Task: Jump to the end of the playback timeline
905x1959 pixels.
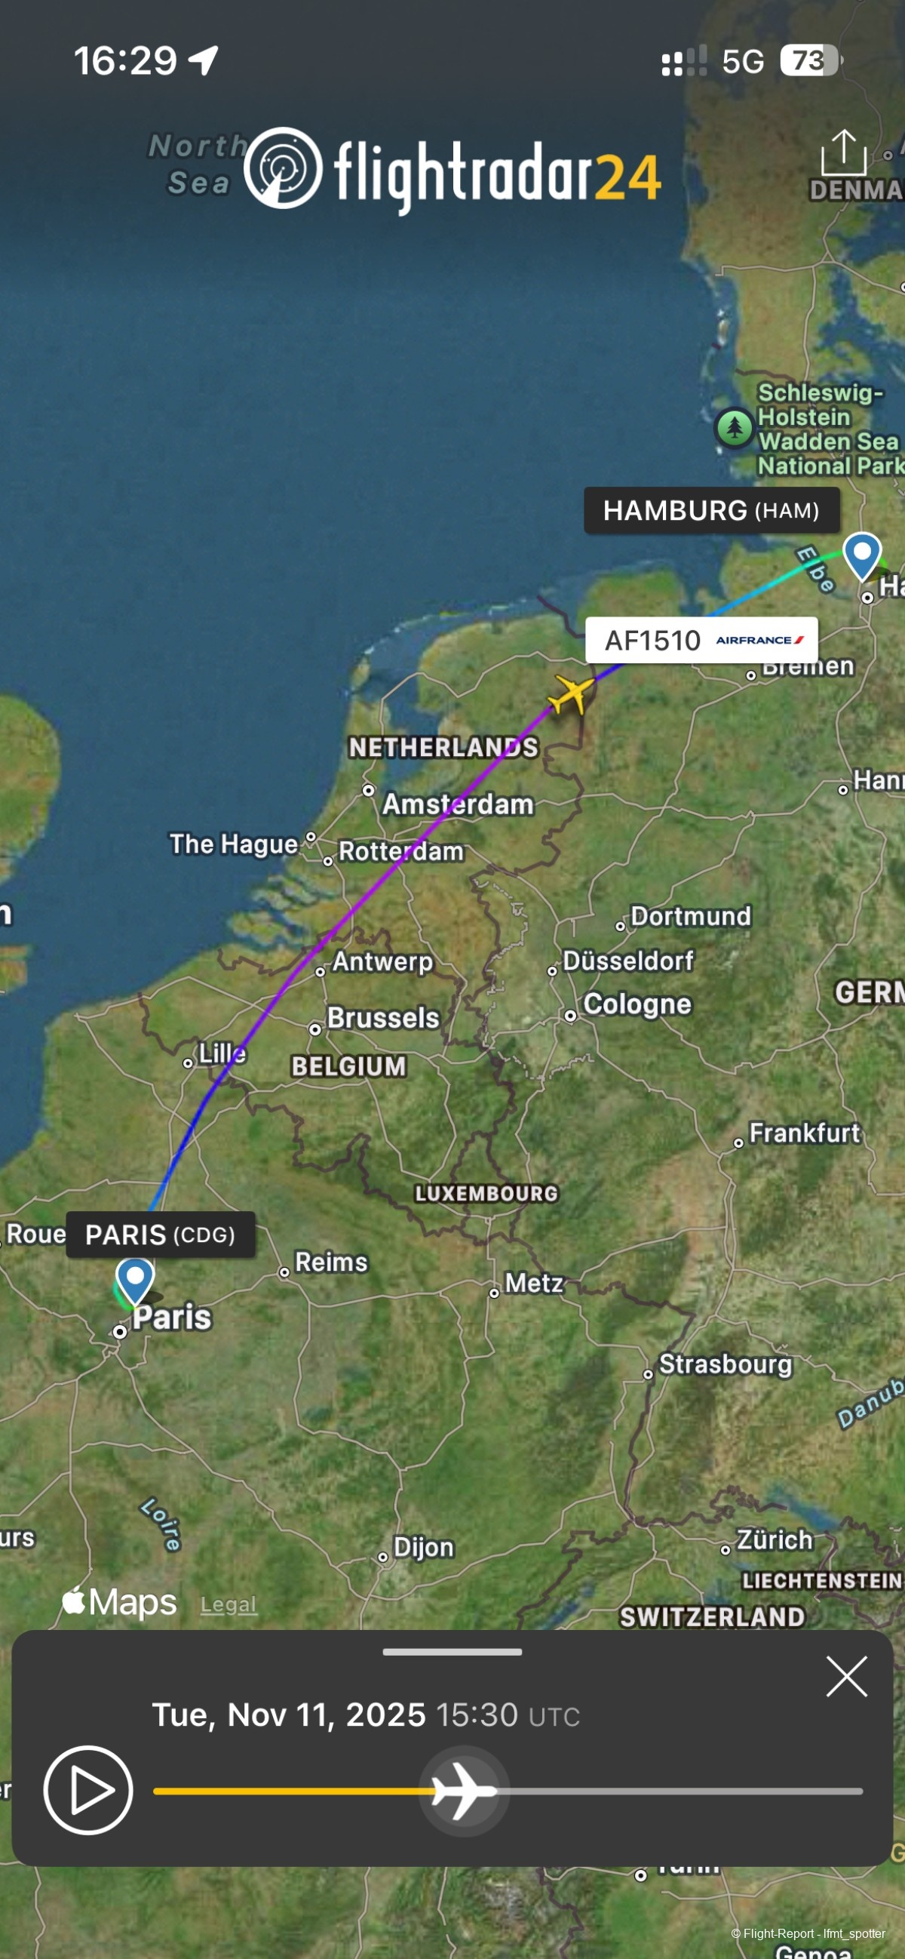Action: click(x=861, y=1791)
